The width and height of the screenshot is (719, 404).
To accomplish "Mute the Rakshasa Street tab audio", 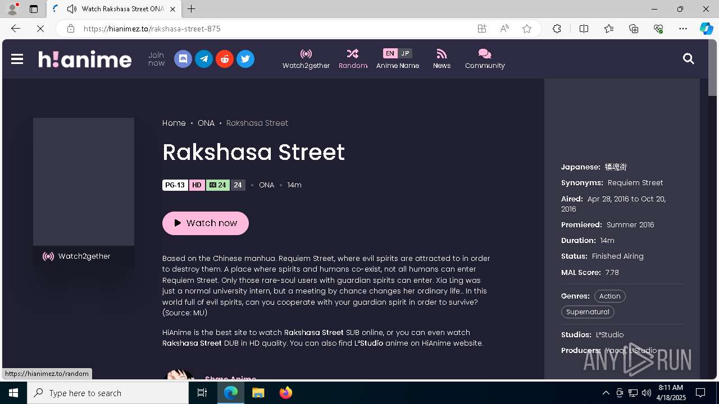I will (x=71, y=9).
